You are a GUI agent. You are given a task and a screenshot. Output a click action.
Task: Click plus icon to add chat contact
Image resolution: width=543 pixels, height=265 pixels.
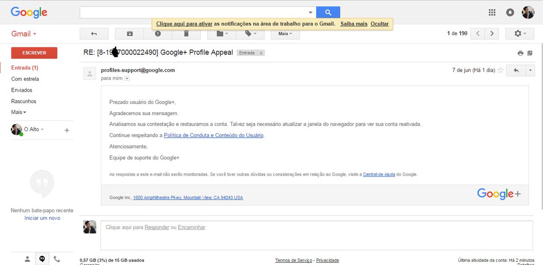point(67,130)
